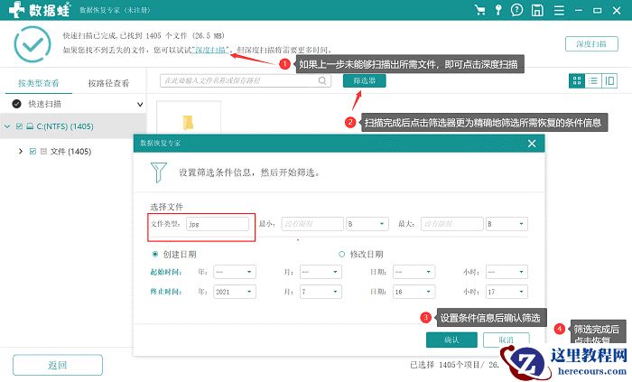Open end time month dropdown showing 7
Image resolution: width=632 pixels, height=382 pixels.
click(x=321, y=292)
